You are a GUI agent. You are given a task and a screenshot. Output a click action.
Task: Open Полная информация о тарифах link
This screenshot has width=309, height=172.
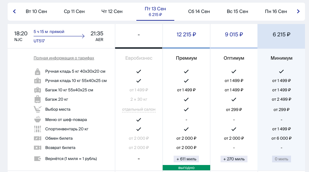pyautogui.click(x=64, y=58)
